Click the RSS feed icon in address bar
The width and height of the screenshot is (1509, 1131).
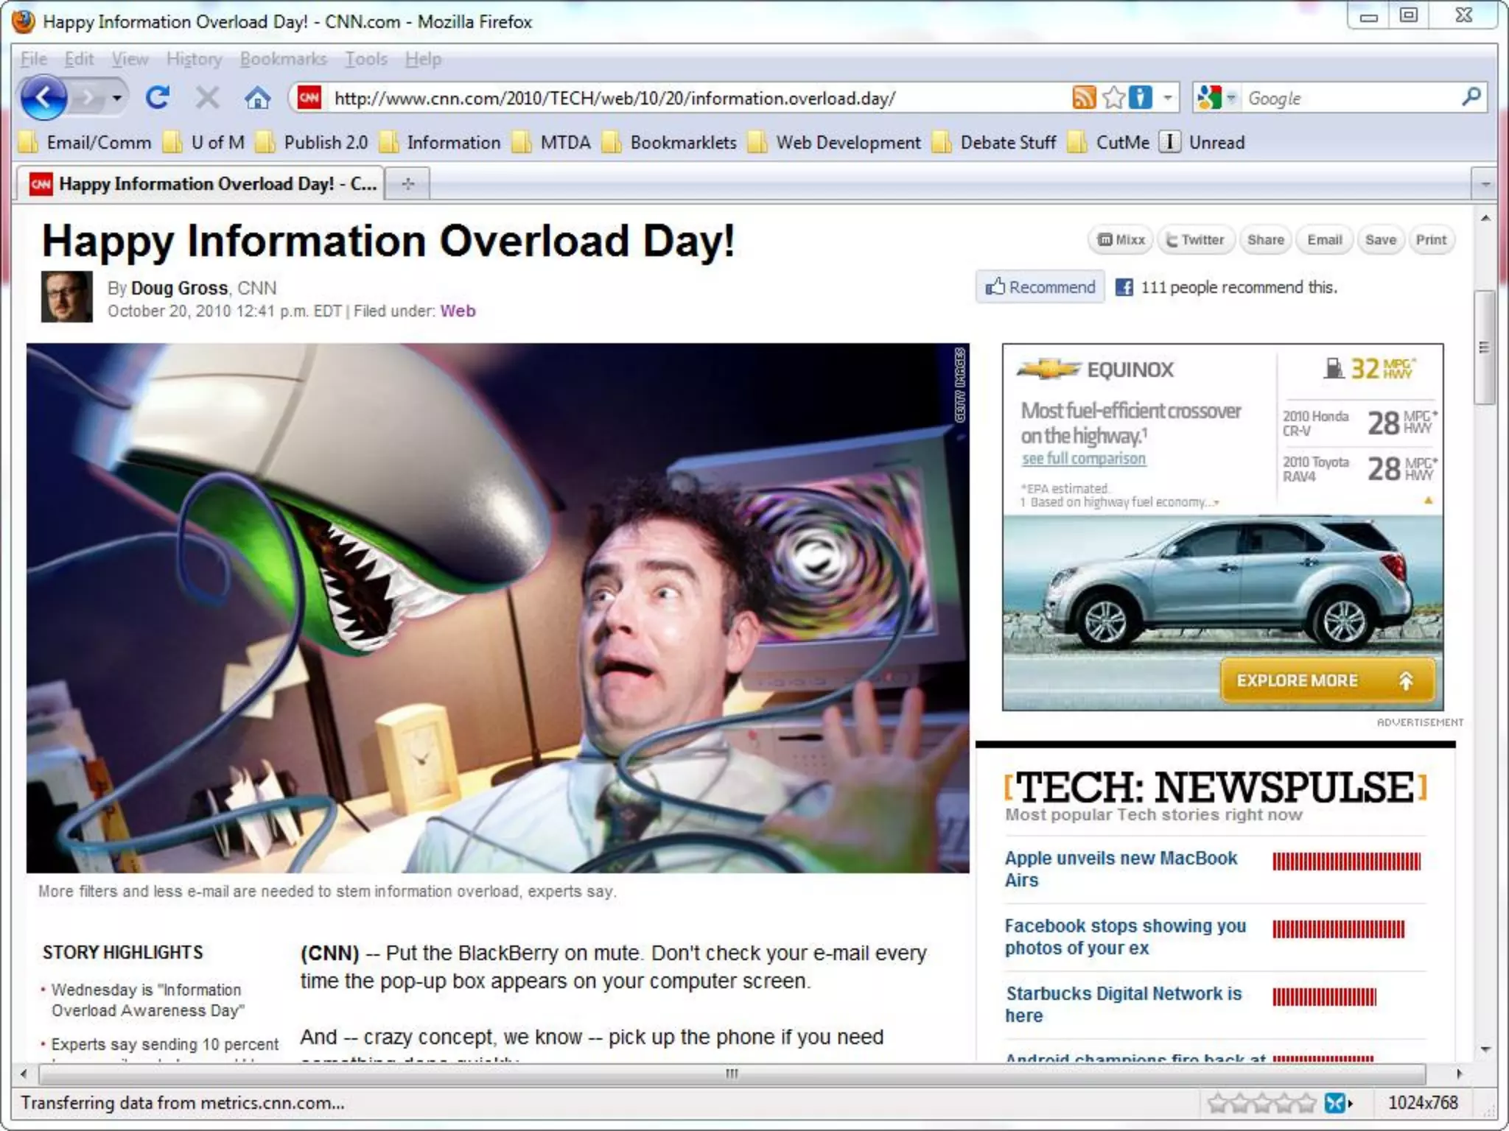(1083, 97)
